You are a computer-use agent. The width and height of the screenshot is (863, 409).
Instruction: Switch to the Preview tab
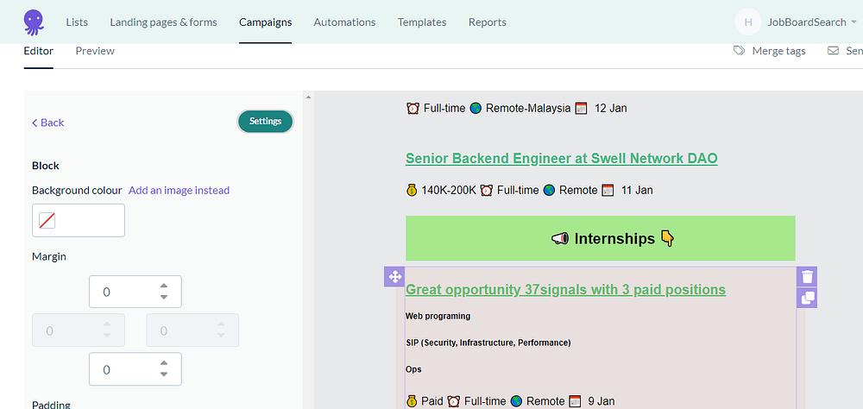tap(95, 51)
